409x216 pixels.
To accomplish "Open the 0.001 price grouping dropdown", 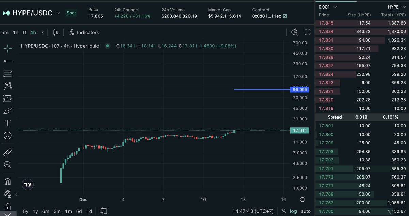I will (x=328, y=7).
